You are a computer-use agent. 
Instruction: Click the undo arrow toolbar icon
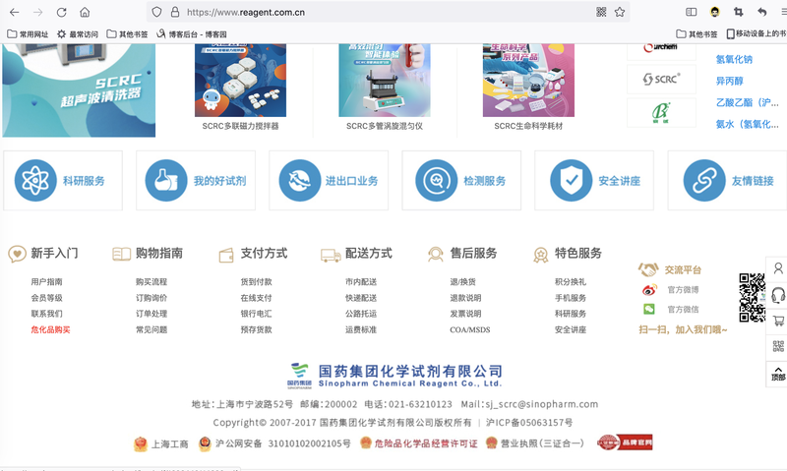pos(761,12)
